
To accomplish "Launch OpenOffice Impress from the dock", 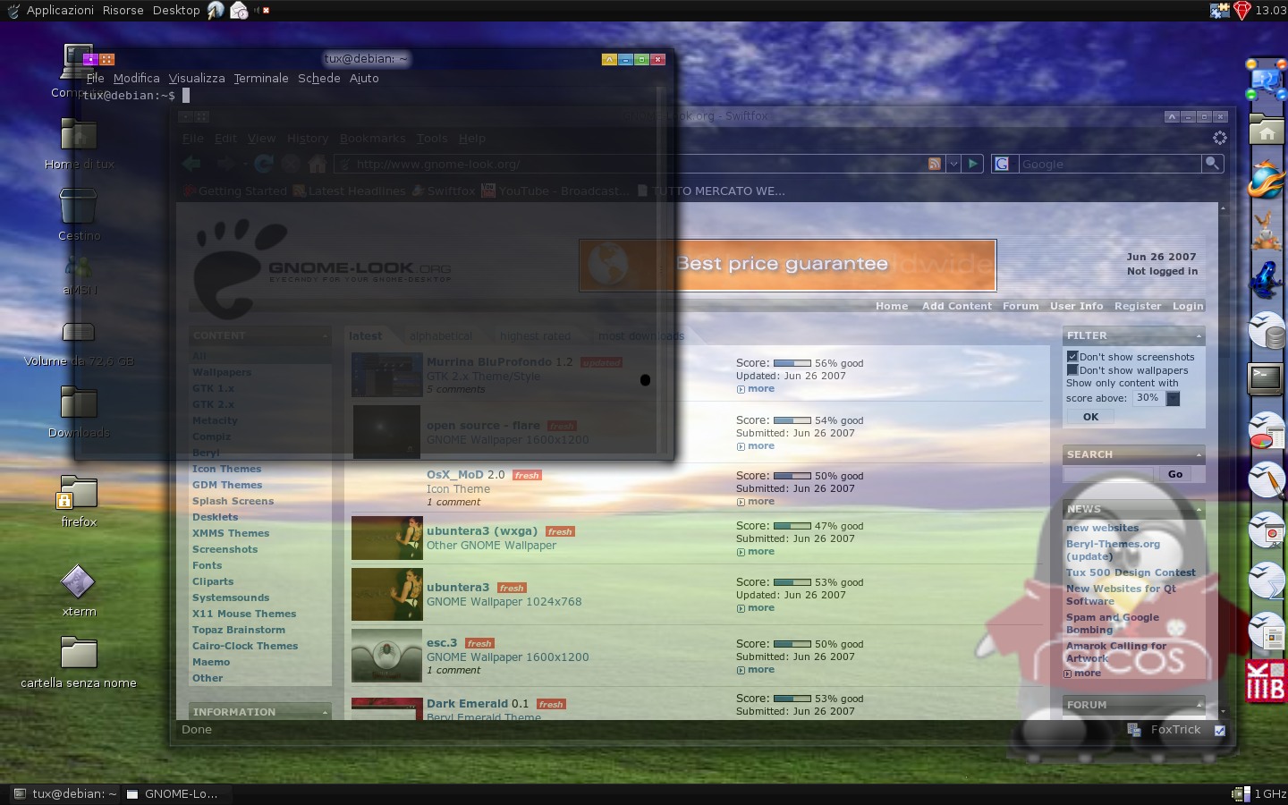I will point(1267,531).
